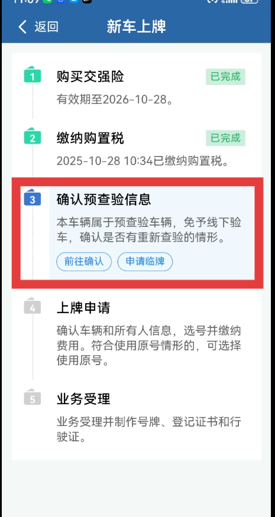Image resolution: width=275 pixels, height=517 pixels.
Task: Open the 购买交强险 step title
Action: coord(90,76)
